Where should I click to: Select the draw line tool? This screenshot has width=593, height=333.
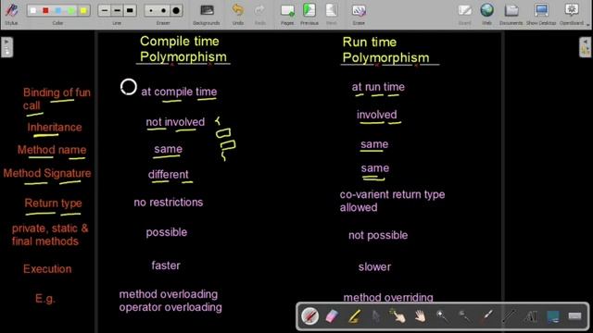click(x=509, y=316)
